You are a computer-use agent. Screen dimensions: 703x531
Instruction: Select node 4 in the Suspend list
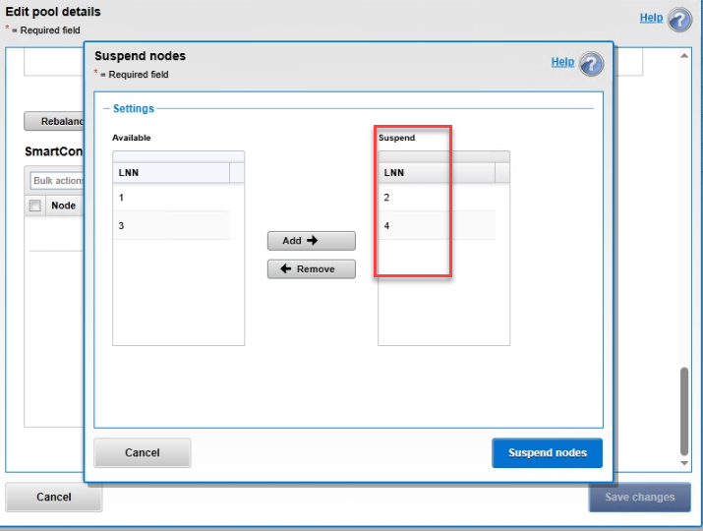[x=437, y=226]
